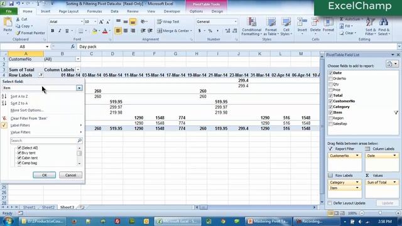
Task: Open Label Filters submenu
Action: point(20,126)
